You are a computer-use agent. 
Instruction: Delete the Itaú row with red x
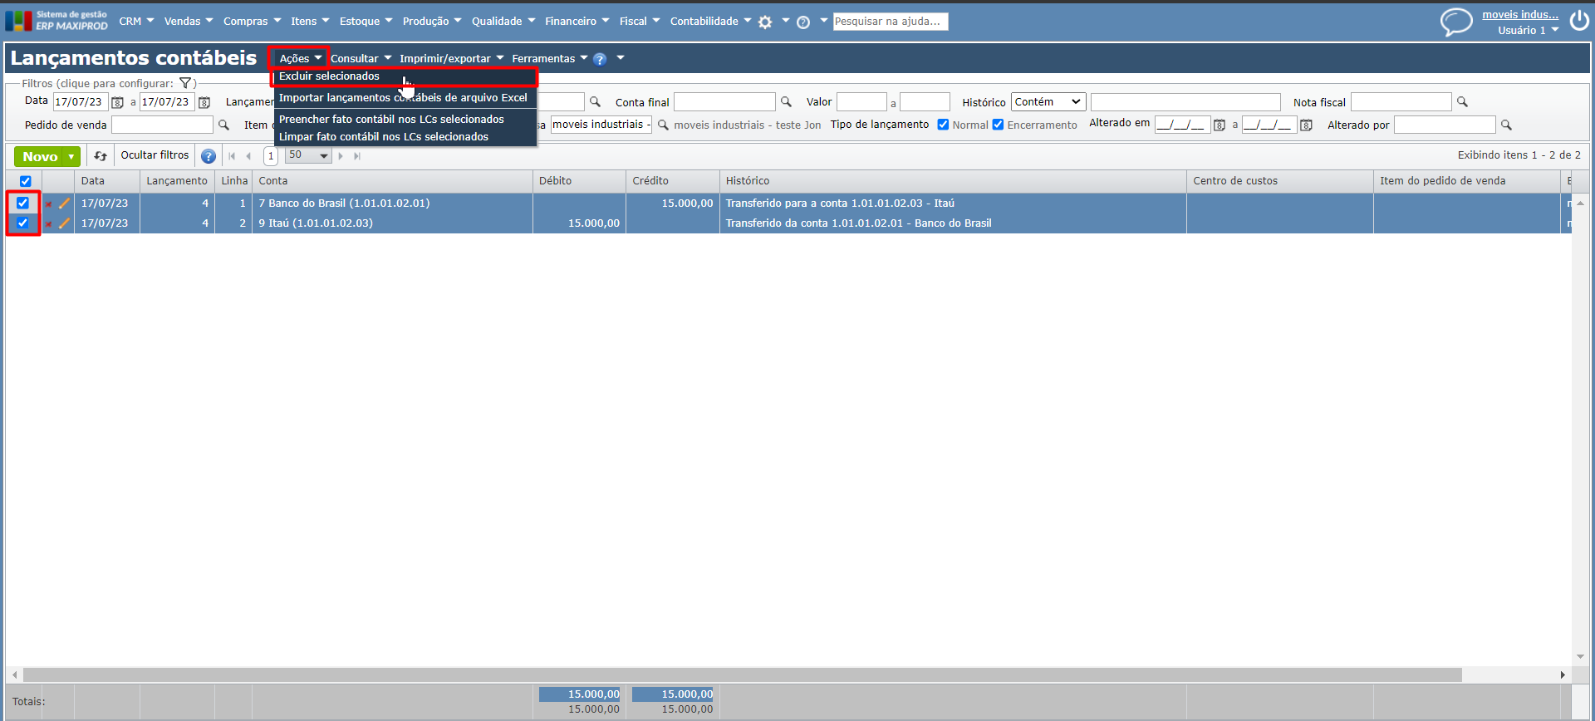click(x=48, y=224)
